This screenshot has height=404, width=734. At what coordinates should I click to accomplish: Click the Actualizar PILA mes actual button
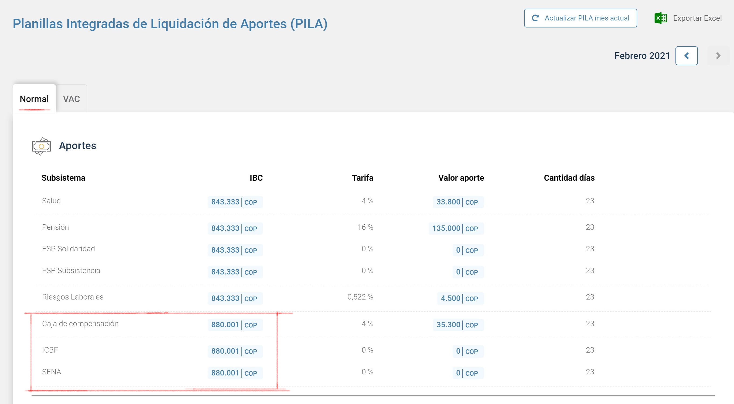pyautogui.click(x=580, y=18)
